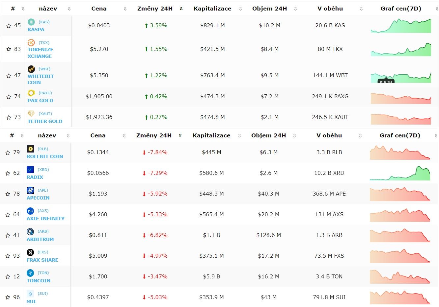439x307 pixels.
Task: Click the Tokenize Xchange coin logo
Action: [x=31, y=43]
